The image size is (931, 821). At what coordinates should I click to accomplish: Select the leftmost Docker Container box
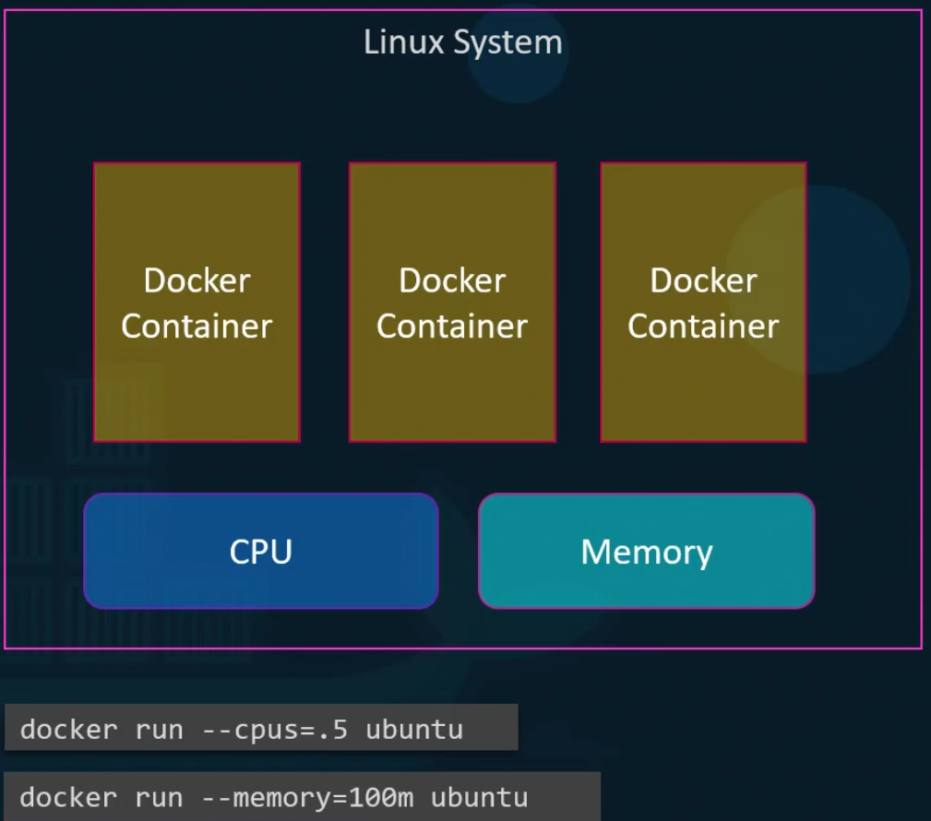coord(197,303)
